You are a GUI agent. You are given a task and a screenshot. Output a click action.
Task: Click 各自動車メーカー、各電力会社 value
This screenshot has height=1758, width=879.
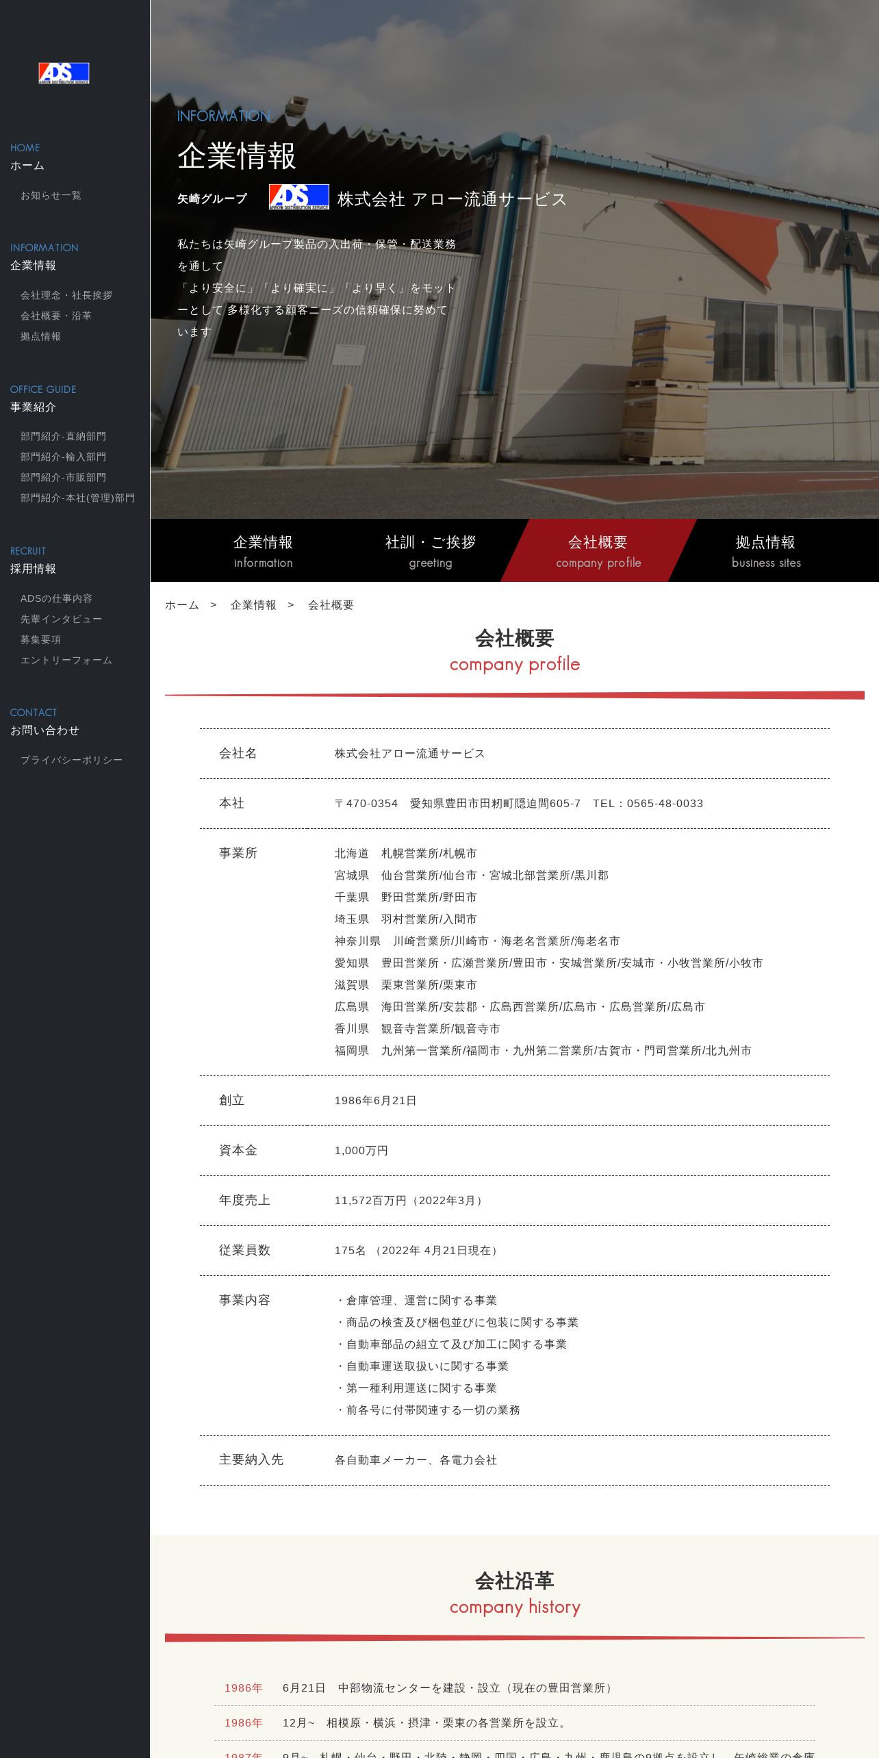click(416, 1460)
